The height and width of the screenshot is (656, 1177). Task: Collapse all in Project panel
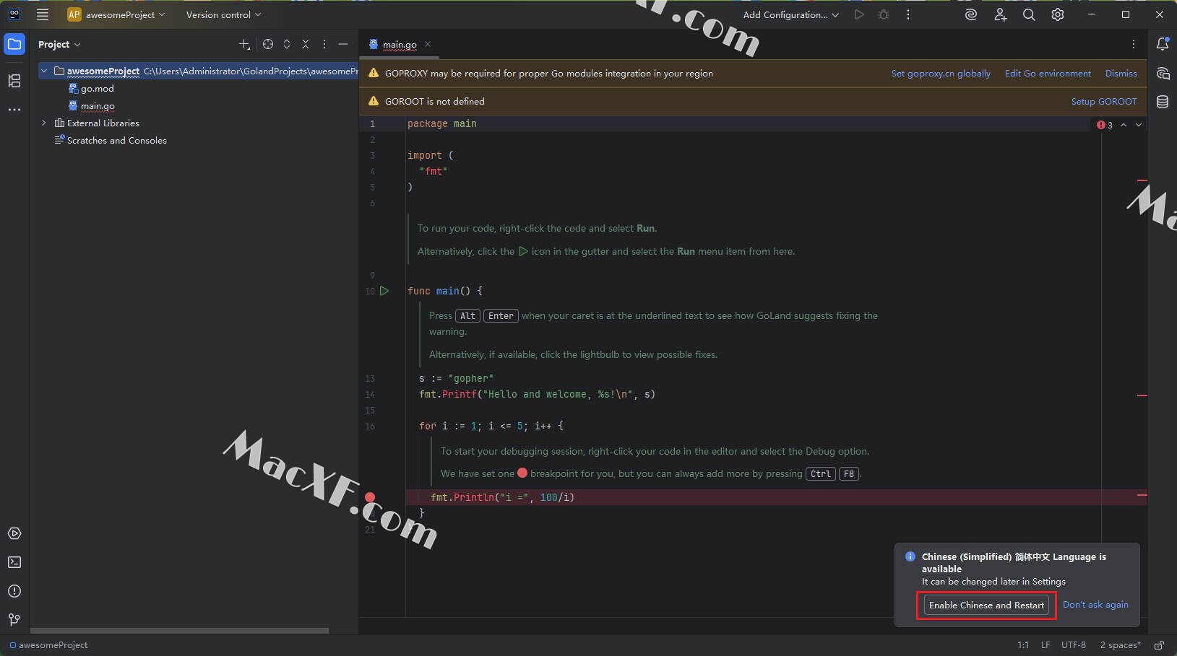pyautogui.click(x=306, y=44)
